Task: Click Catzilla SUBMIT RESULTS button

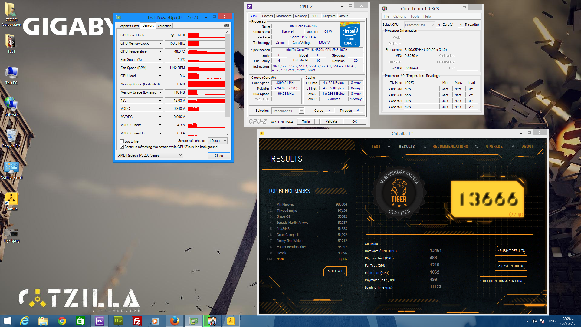Action: tap(511, 251)
